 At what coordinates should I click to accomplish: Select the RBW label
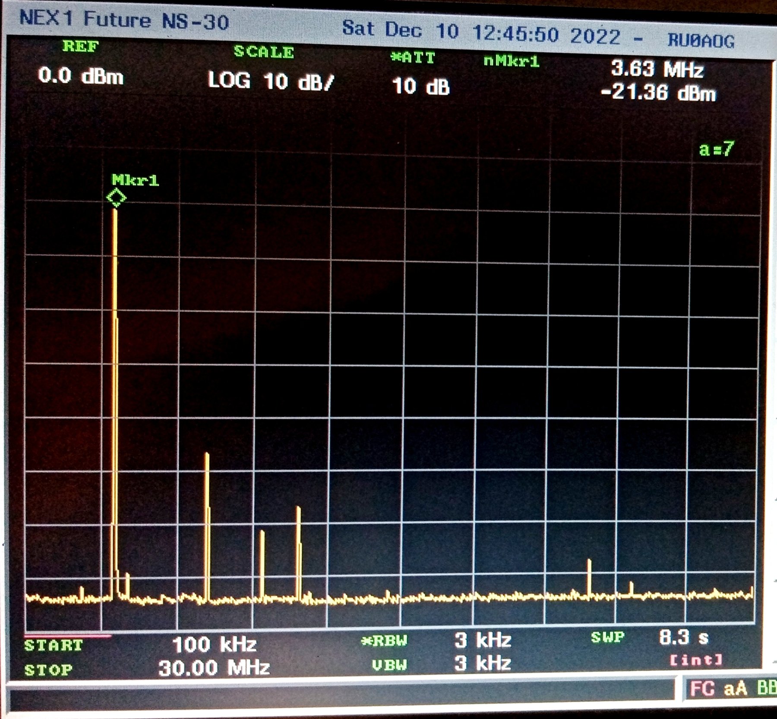click(x=384, y=641)
